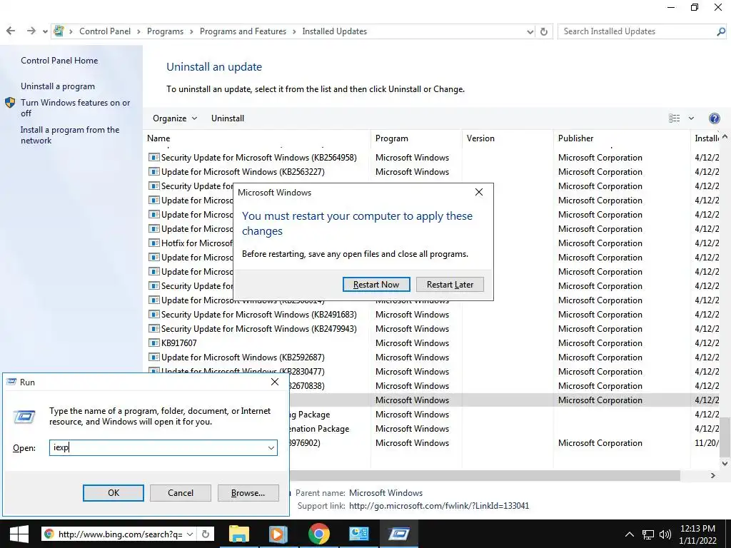
Task: Open the view options dropdown arrow
Action: [691, 118]
